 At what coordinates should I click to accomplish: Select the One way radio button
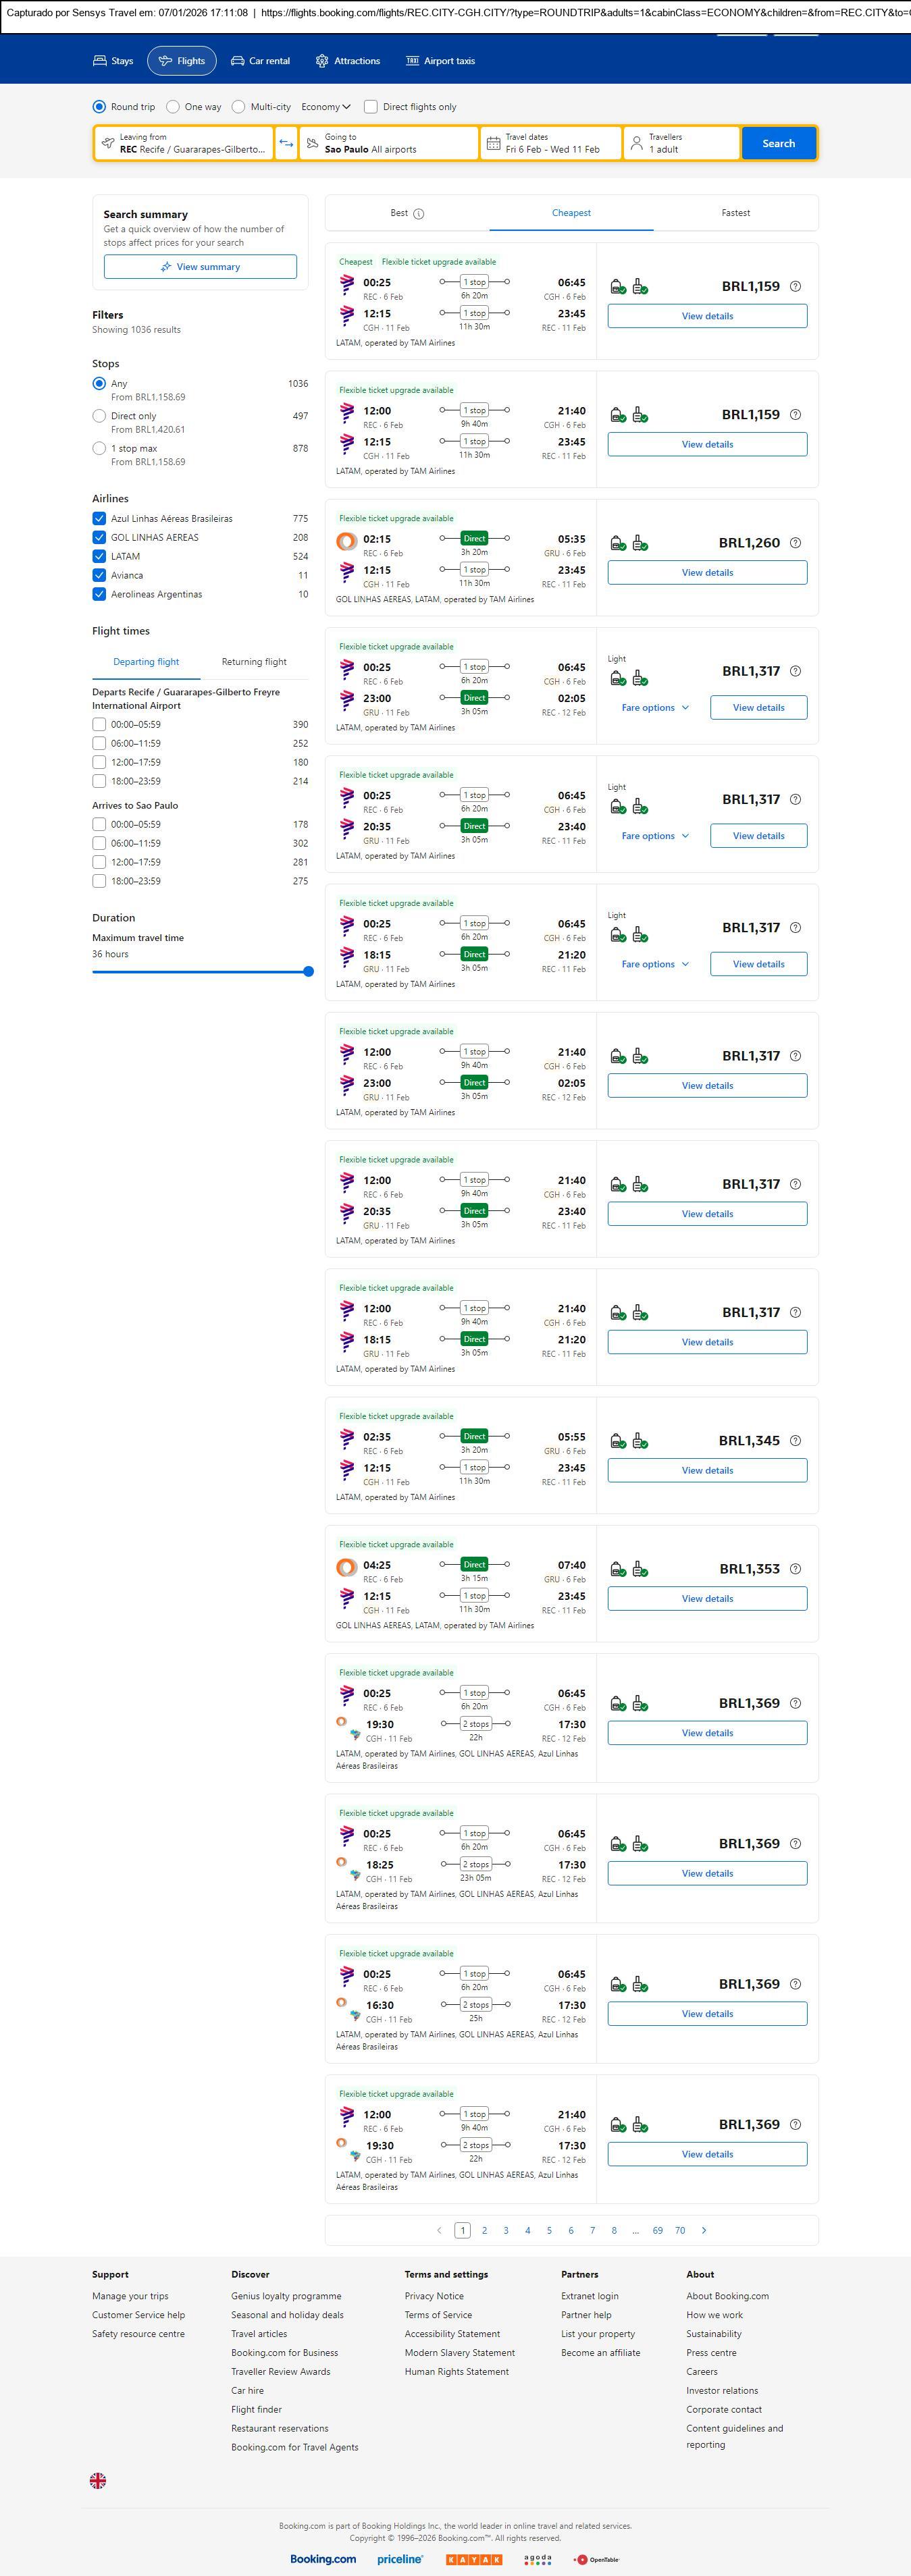click(173, 107)
